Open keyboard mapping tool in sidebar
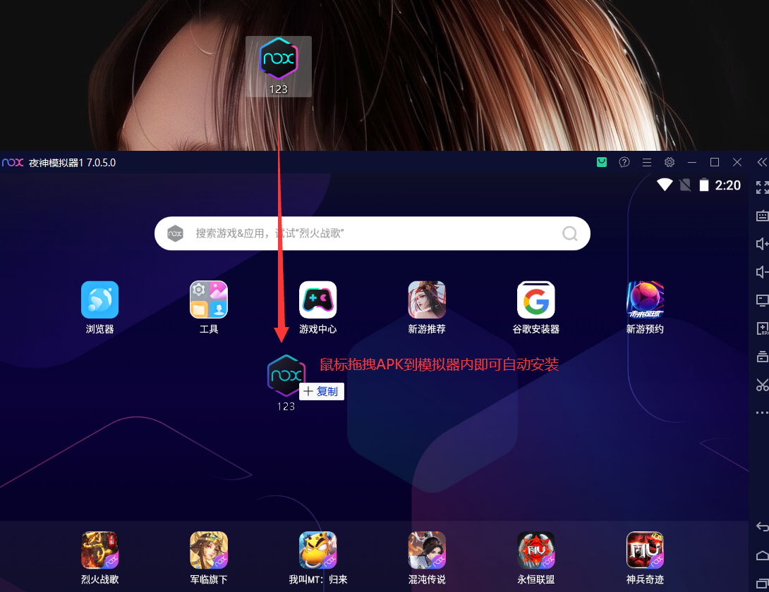769x592 pixels. [x=762, y=215]
